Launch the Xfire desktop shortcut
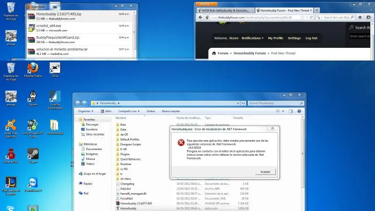This screenshot has width=375, height=211. pyautogui.click(x=55, y=70)
